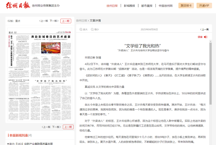Go to previous article 上一篇
Viewport: 216px width, 145px height.
point(204,30)
